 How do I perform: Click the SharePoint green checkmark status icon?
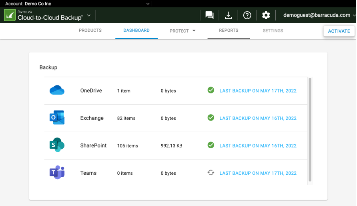[x=211, y=145]
